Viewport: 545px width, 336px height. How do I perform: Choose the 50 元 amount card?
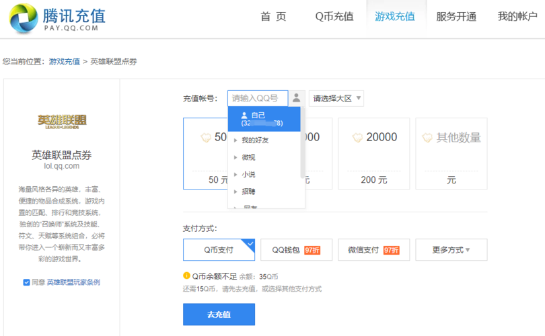tap(205, 153)
